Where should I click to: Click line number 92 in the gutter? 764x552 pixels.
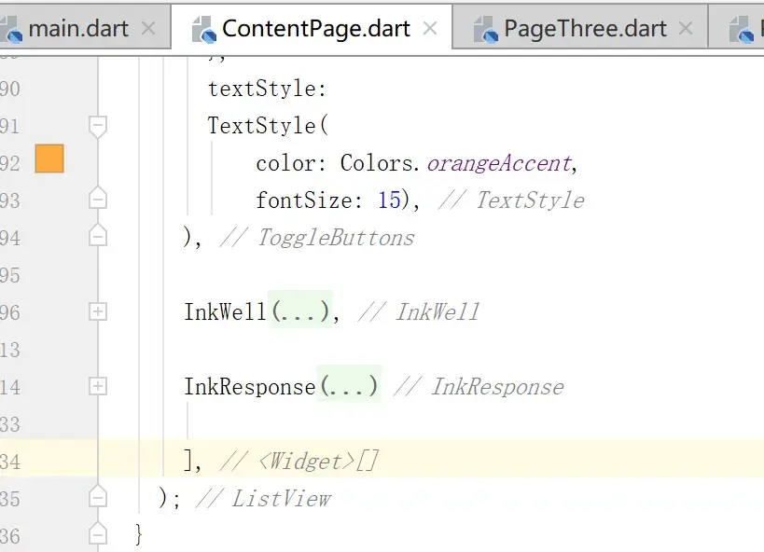point(10,163)
